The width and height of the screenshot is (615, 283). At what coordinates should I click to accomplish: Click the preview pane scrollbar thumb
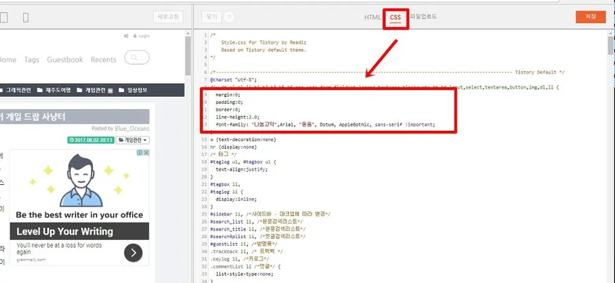188,56
